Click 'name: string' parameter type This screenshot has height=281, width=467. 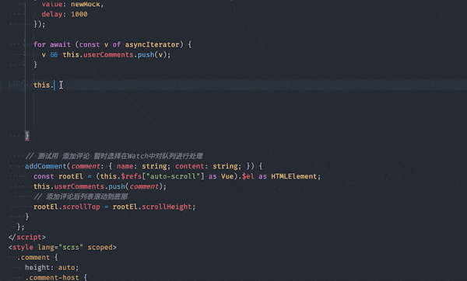(x=142, y=166)
